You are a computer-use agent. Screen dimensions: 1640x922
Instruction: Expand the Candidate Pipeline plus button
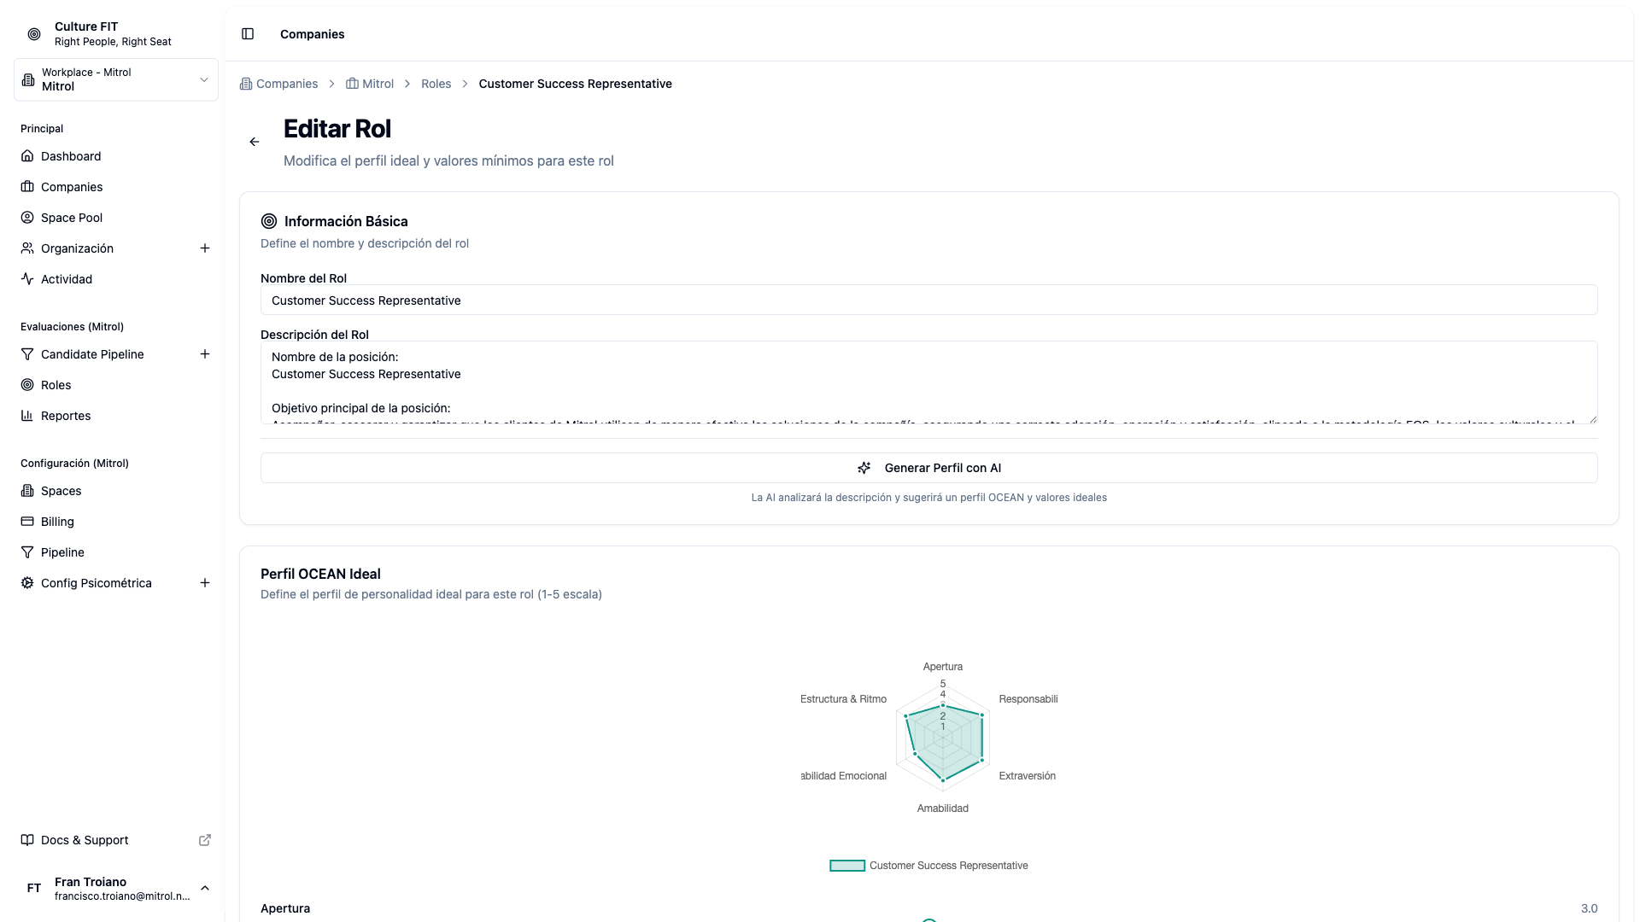(x=205, y=354)
